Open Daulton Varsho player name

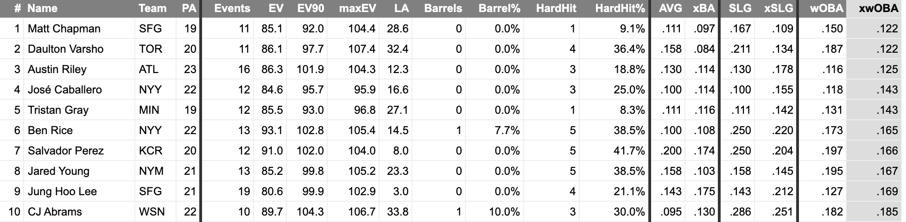66,49
